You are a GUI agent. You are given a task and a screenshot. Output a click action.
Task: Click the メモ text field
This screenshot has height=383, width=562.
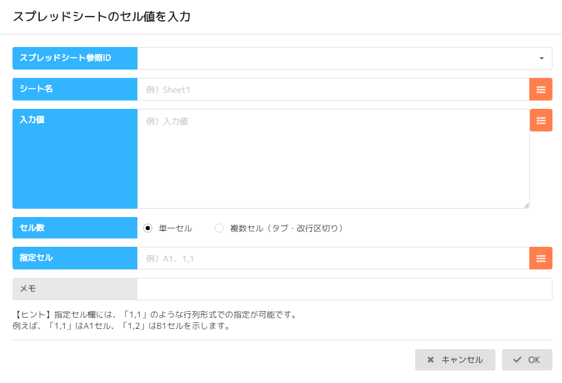[x=344, y=289]
